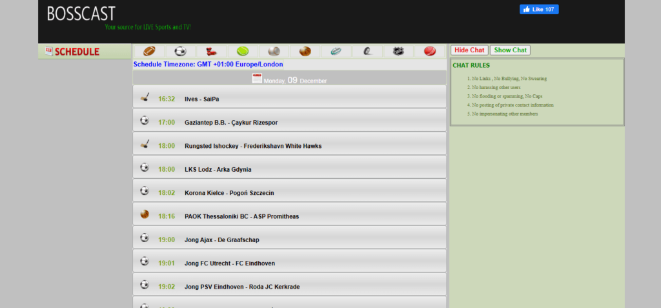Expand PAOK Thessaloniki BC - ASP Promitheas row
Image resolution: width=661 pixels, height=308 pixels.
pos(289,216)
